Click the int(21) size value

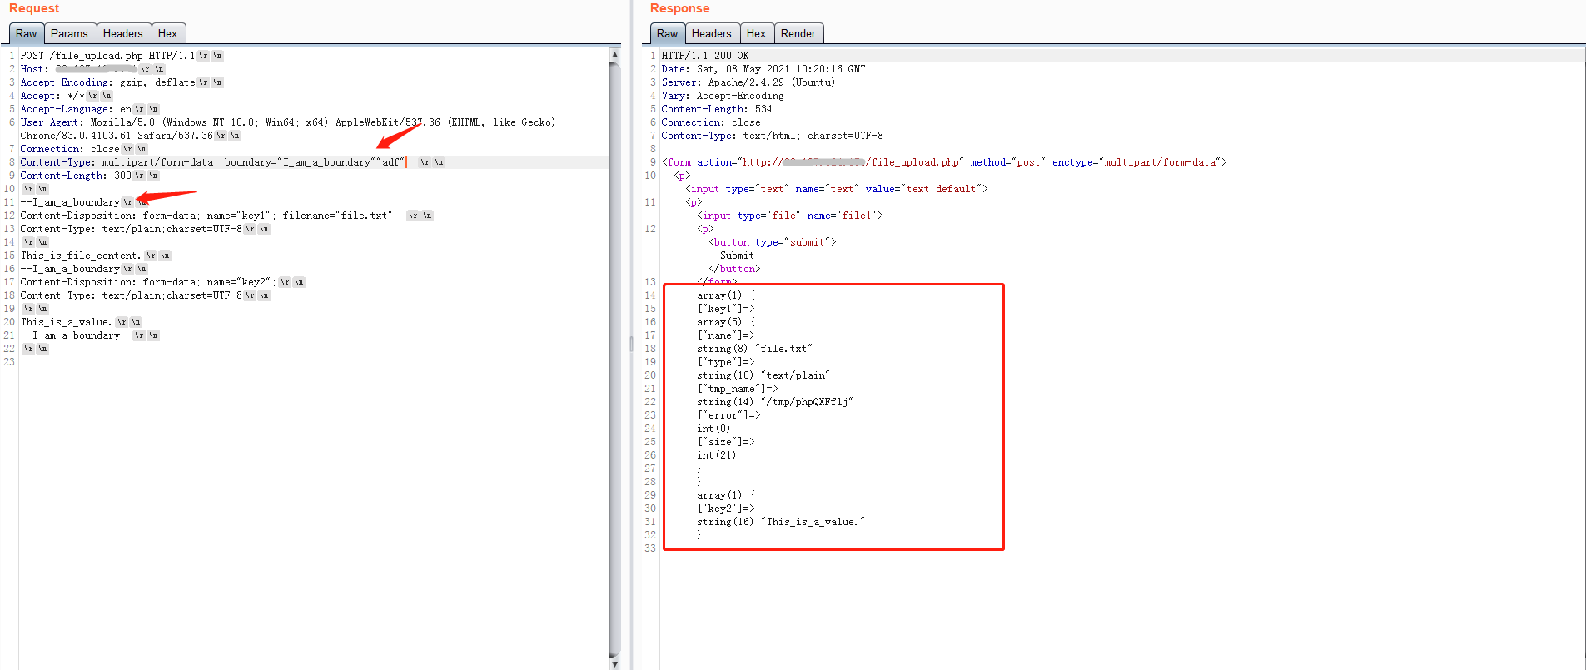(717, 455)
